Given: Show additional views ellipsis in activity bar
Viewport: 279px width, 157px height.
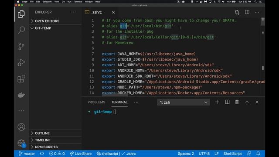Looking at the screenshot, I should pos(21,111).
